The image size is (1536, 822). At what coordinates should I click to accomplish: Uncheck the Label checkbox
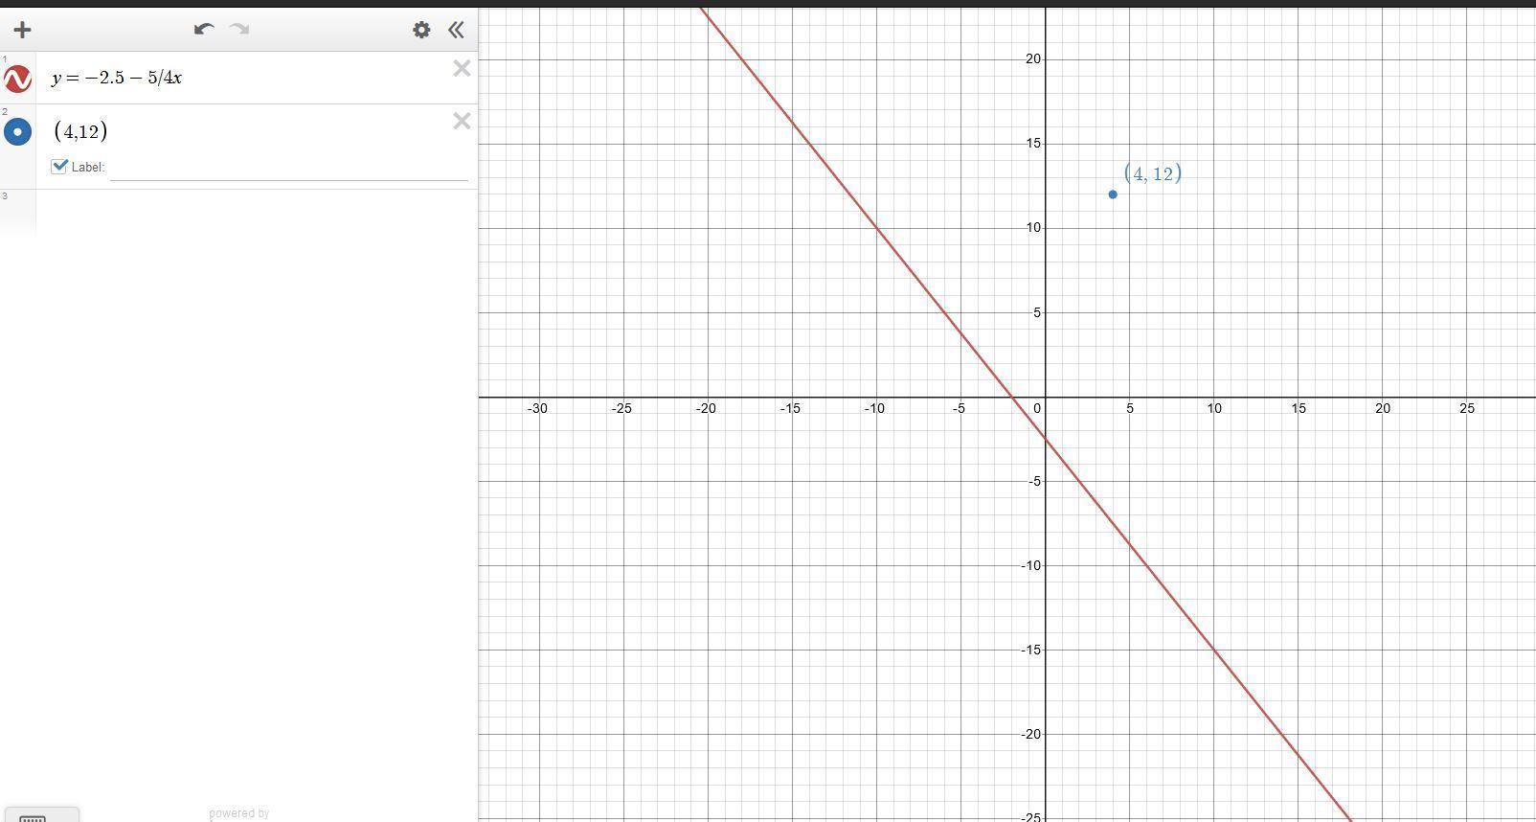(x=59, y=166)
